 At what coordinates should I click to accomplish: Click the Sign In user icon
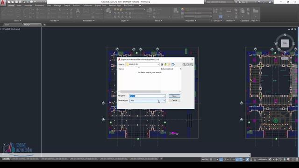(240, 2)
